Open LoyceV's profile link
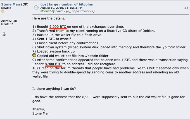The image size is (190, 119). (60, 11)
